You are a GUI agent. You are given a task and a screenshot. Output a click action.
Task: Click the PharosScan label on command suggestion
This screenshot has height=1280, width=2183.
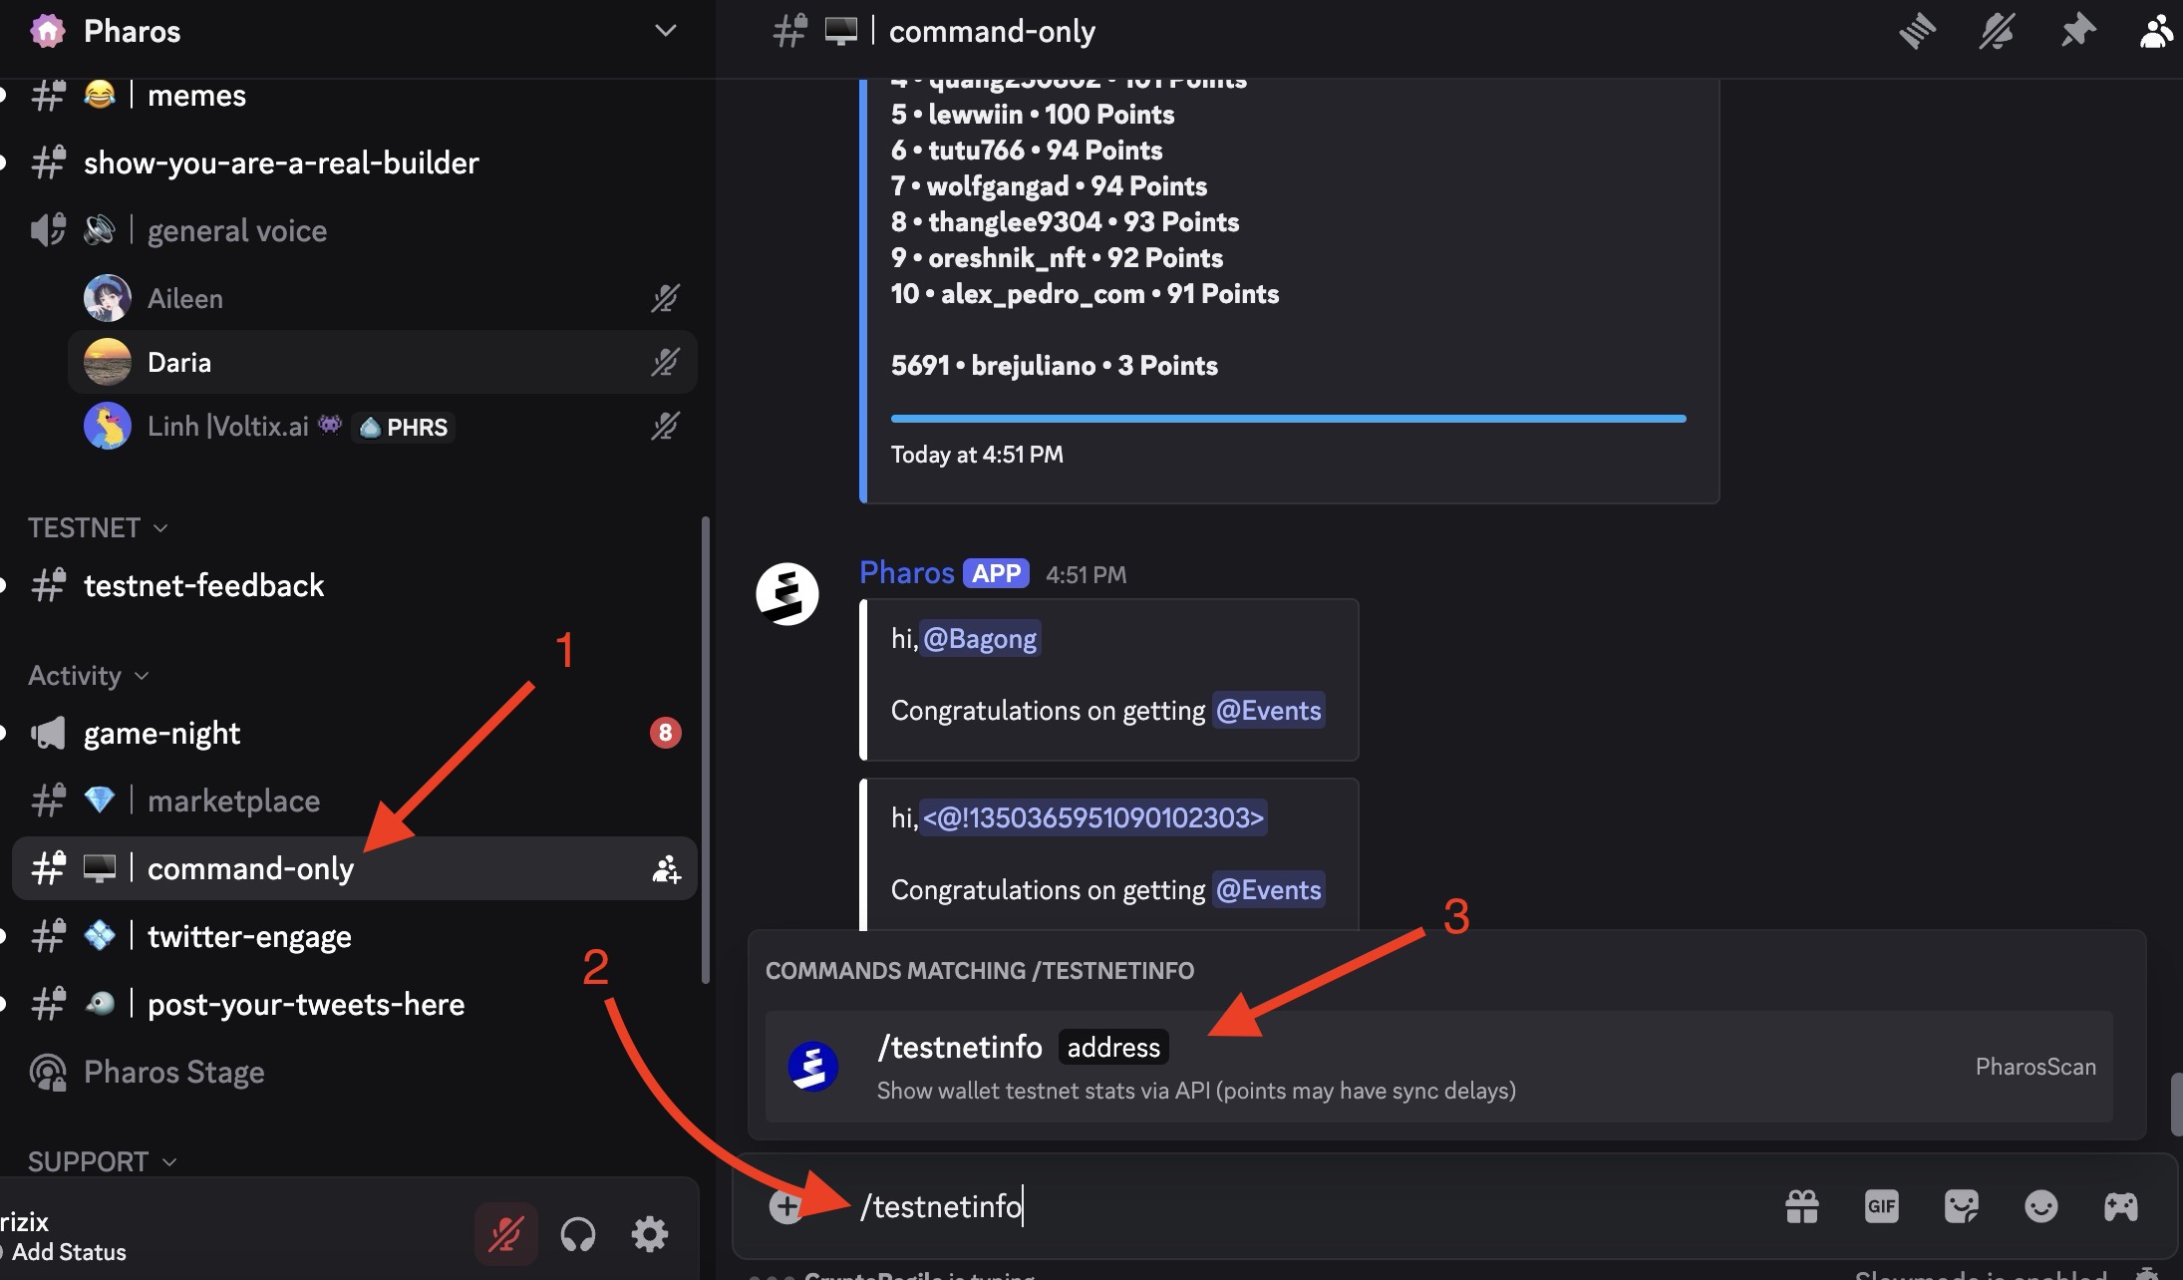pos(2035,1066)
